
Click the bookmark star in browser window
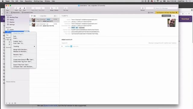[x=183, y=14]
